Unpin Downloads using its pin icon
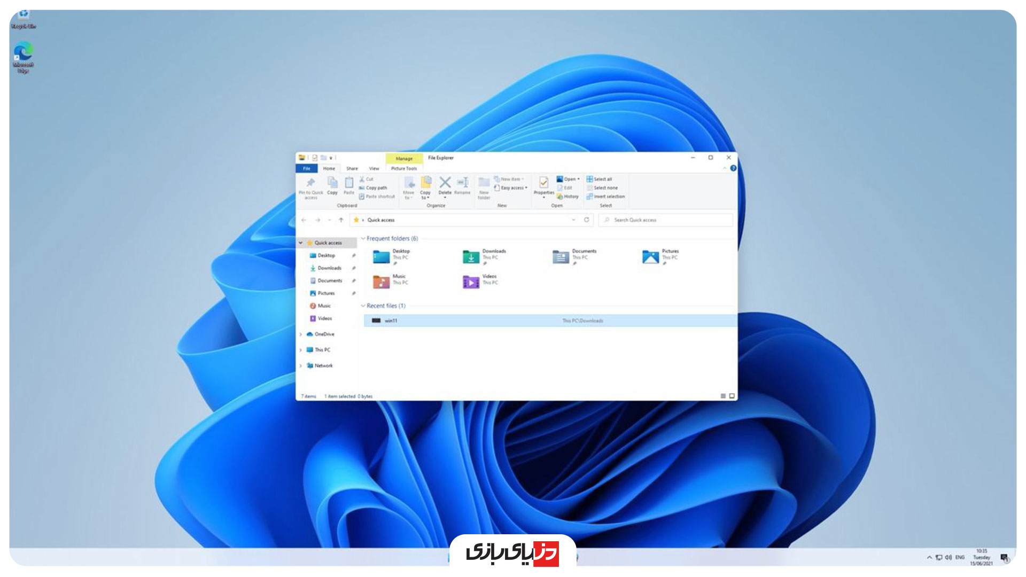 point(354,268)
